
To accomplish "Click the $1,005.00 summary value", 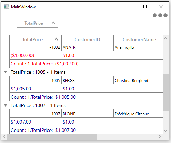I will tap(21, 89).
